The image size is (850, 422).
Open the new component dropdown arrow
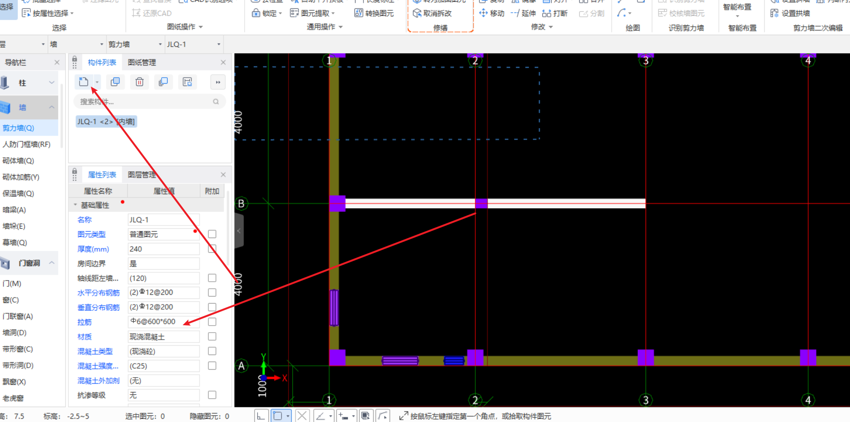point(97,82)
